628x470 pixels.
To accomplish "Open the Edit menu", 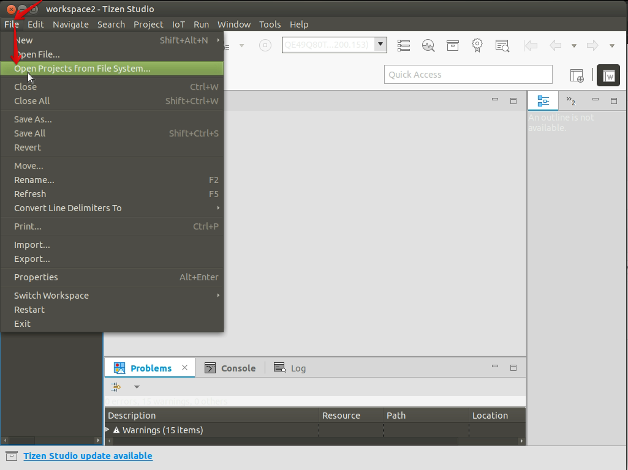I will pyautogui.click(x=36, y=24).
